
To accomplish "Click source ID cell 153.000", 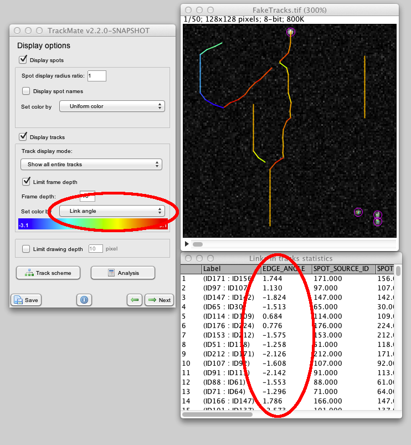I will (327, 335).
